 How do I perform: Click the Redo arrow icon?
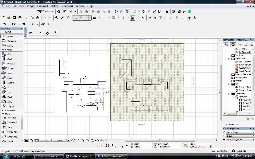click(x=50, y=18)
